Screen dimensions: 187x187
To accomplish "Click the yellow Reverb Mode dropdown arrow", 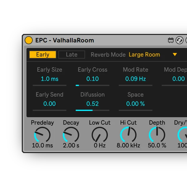I will tap(175, 55).
